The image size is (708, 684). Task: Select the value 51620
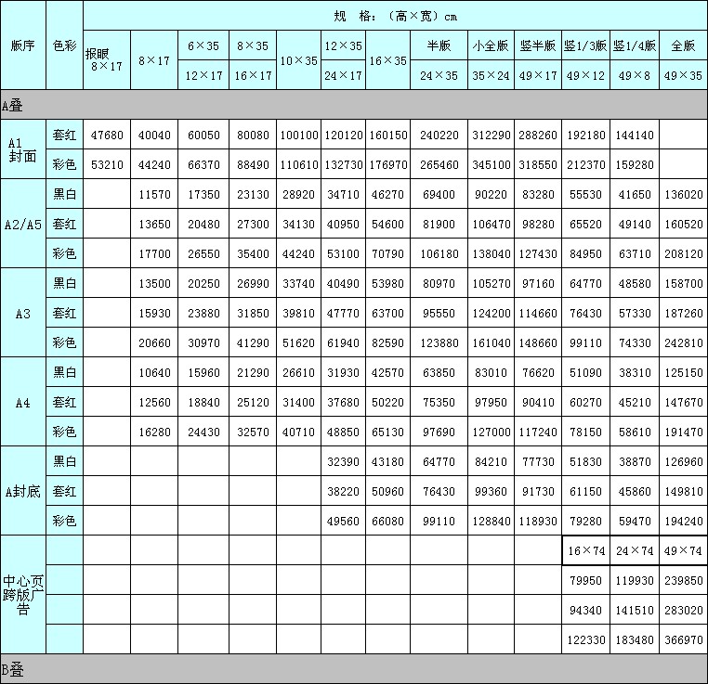coord(298,342)
